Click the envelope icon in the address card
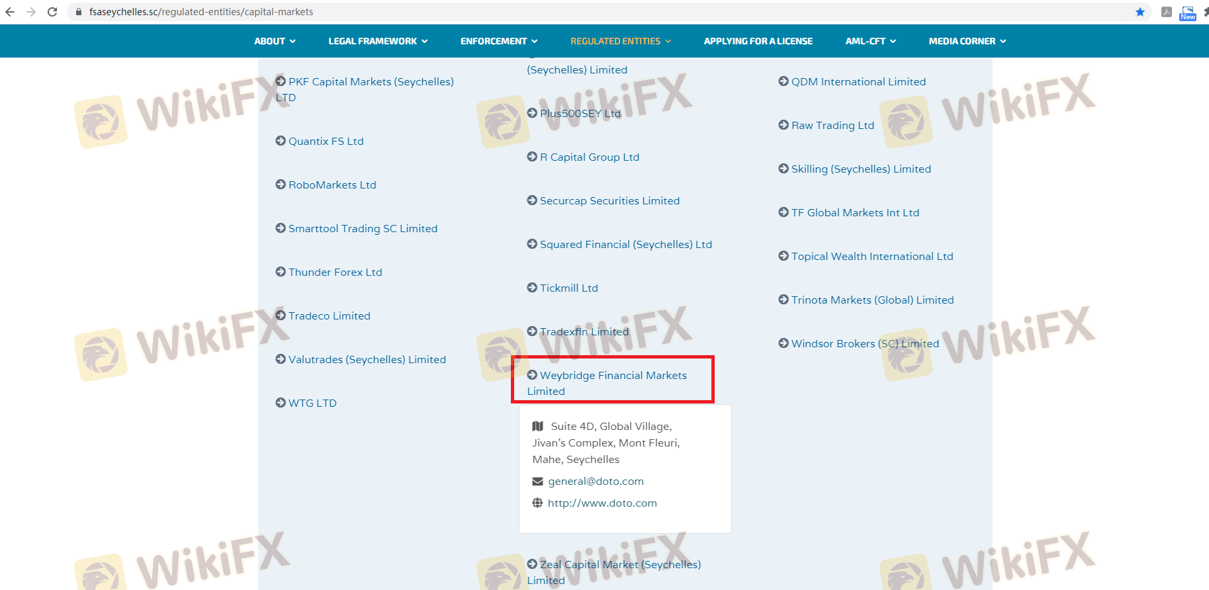This screenshot has height=590, width=1209. pyautogui.click(x=537, y=482)
